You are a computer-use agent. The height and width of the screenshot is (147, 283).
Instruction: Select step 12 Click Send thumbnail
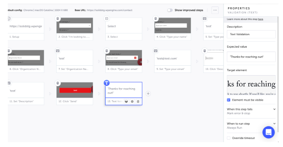pos(75,90)
